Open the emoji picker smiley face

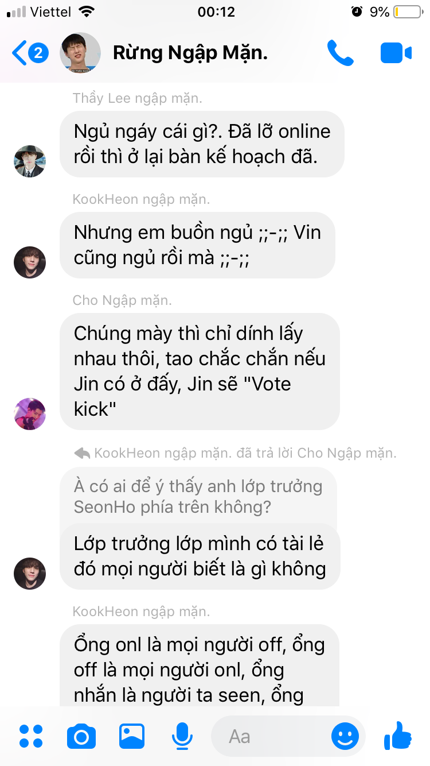coord(346,736)
